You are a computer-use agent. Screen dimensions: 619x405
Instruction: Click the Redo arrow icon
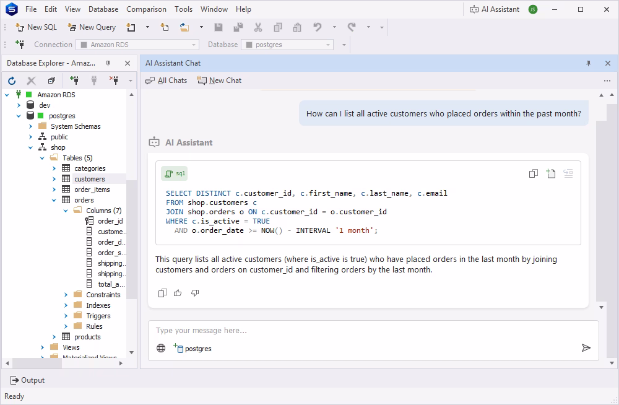pos(352,27)
